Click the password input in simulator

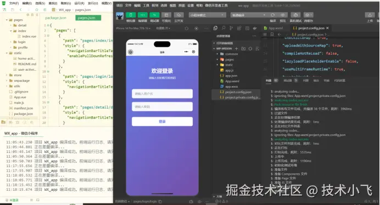coord(162,107)
